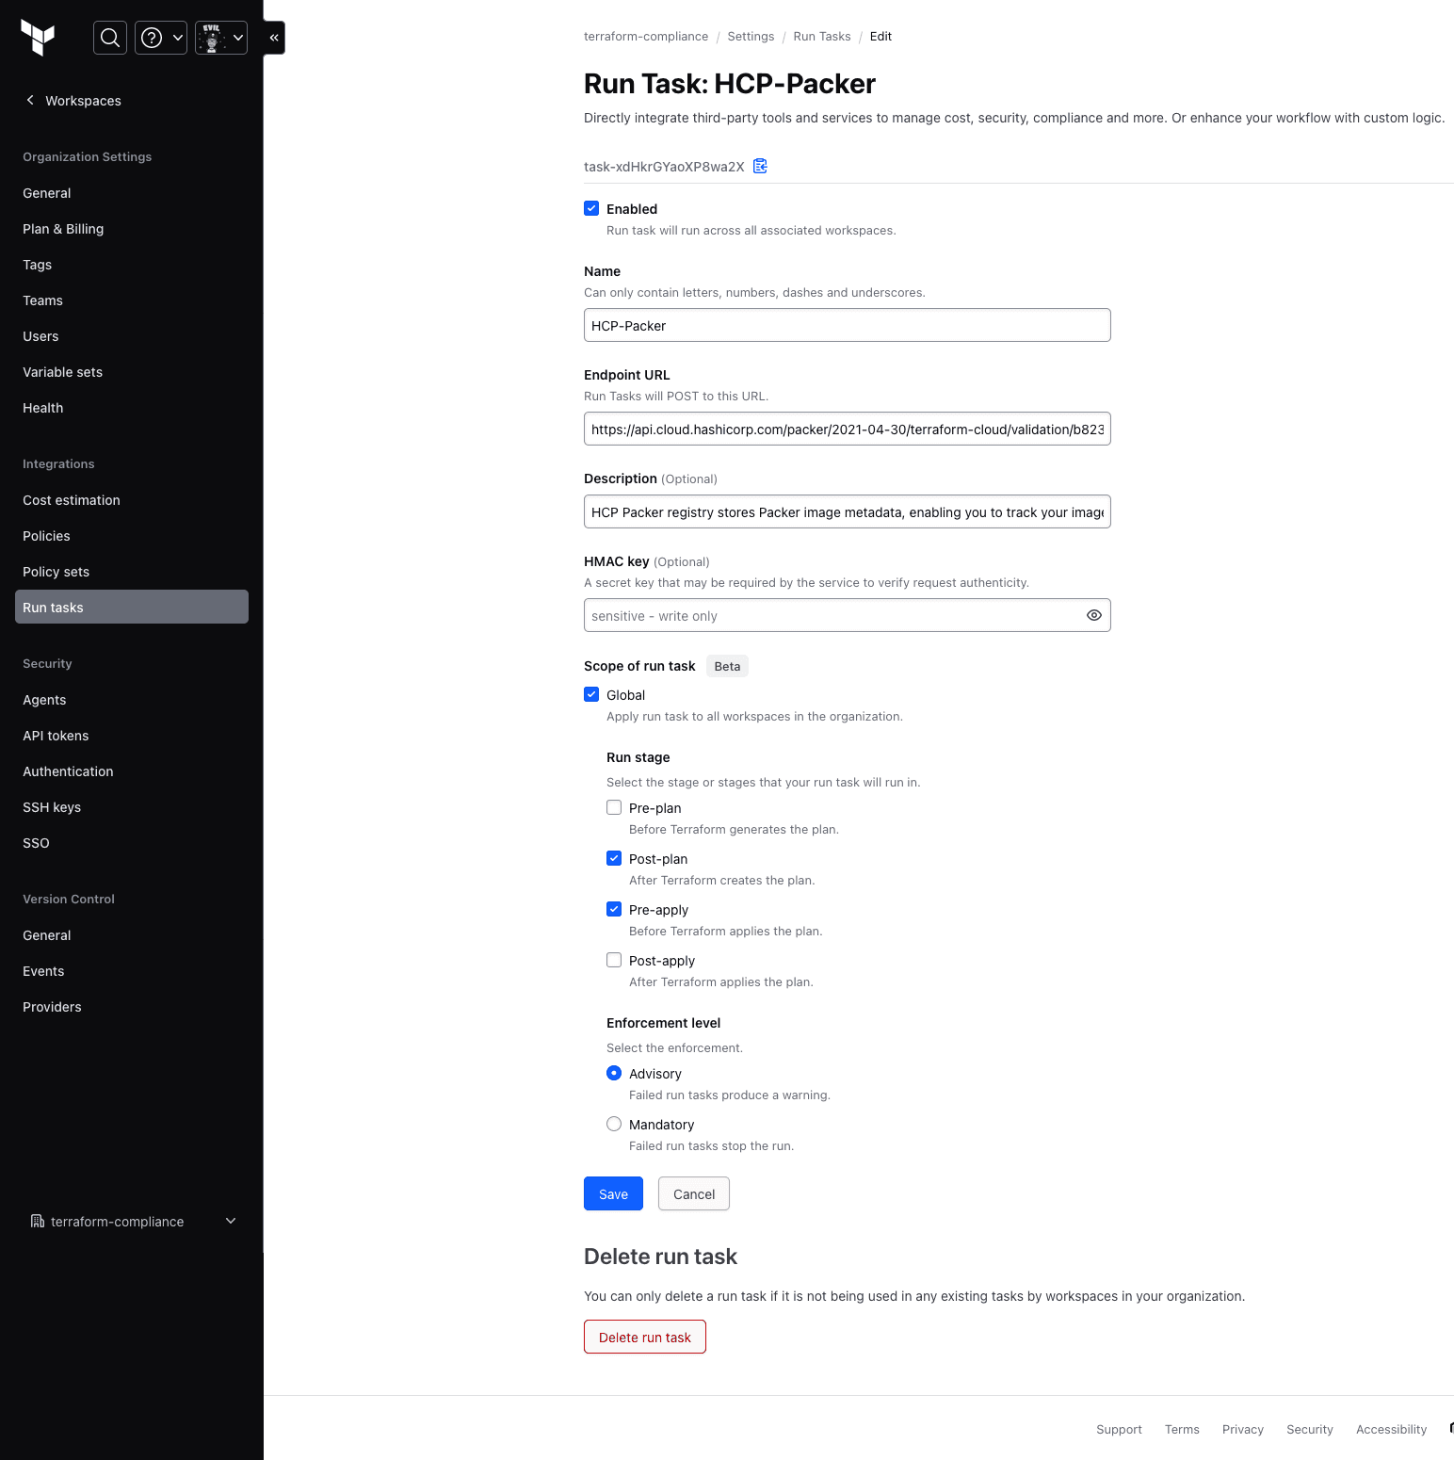Screen dimensions: 1454x1460
Task: Click the Delete run task button
Action: coord(644,1337)
